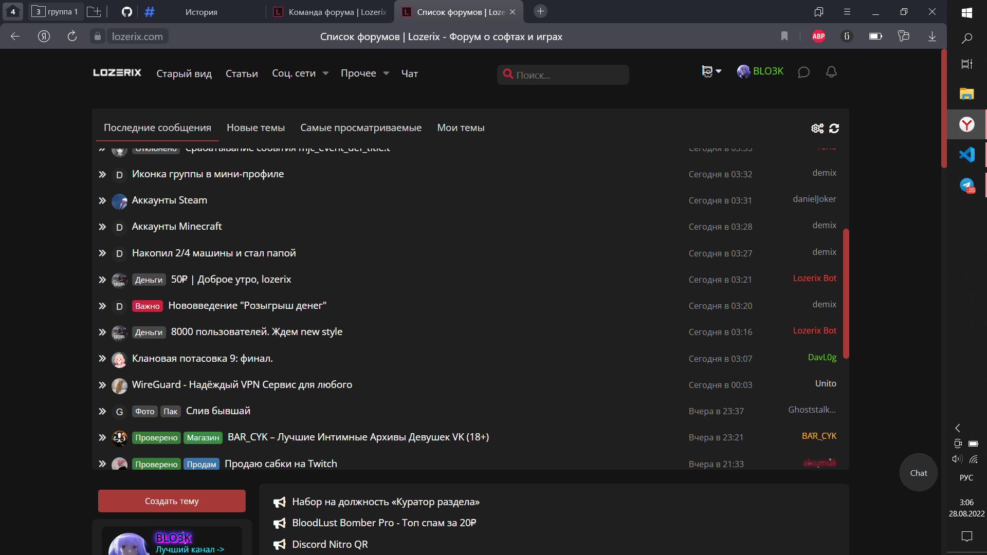Viewport: 987px width, 555px height.
Task: Click megaphone icon beside Discord Nitro QR
Action: point(279,544)
